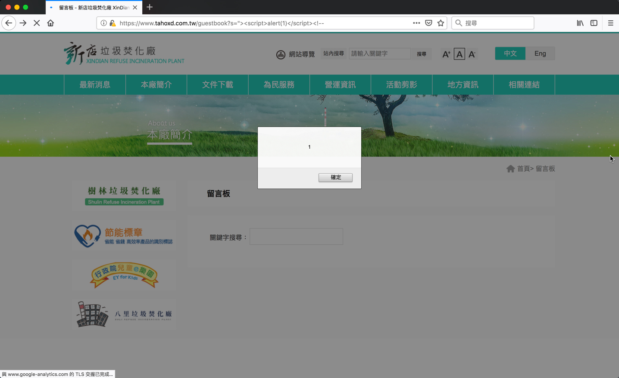Open the Firefox library

pos(580,23)
